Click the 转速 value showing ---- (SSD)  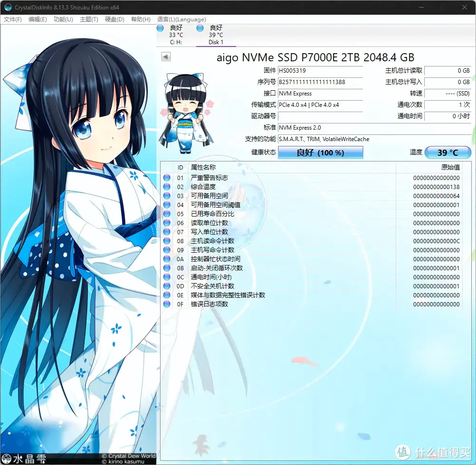pos(448,94)
